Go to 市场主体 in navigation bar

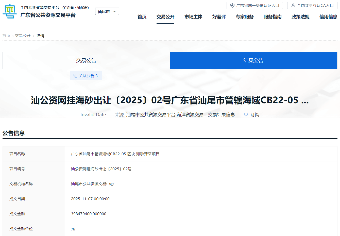point(193,17)
